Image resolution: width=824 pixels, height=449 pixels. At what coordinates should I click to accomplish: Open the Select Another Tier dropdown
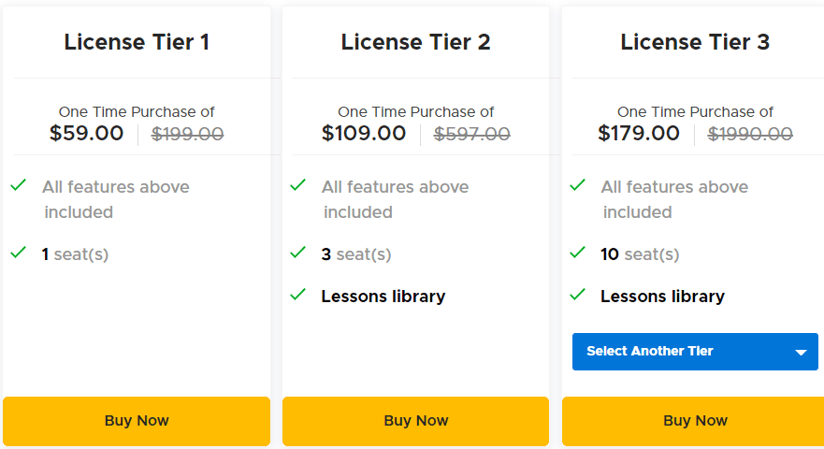click(x=694, y=352)
